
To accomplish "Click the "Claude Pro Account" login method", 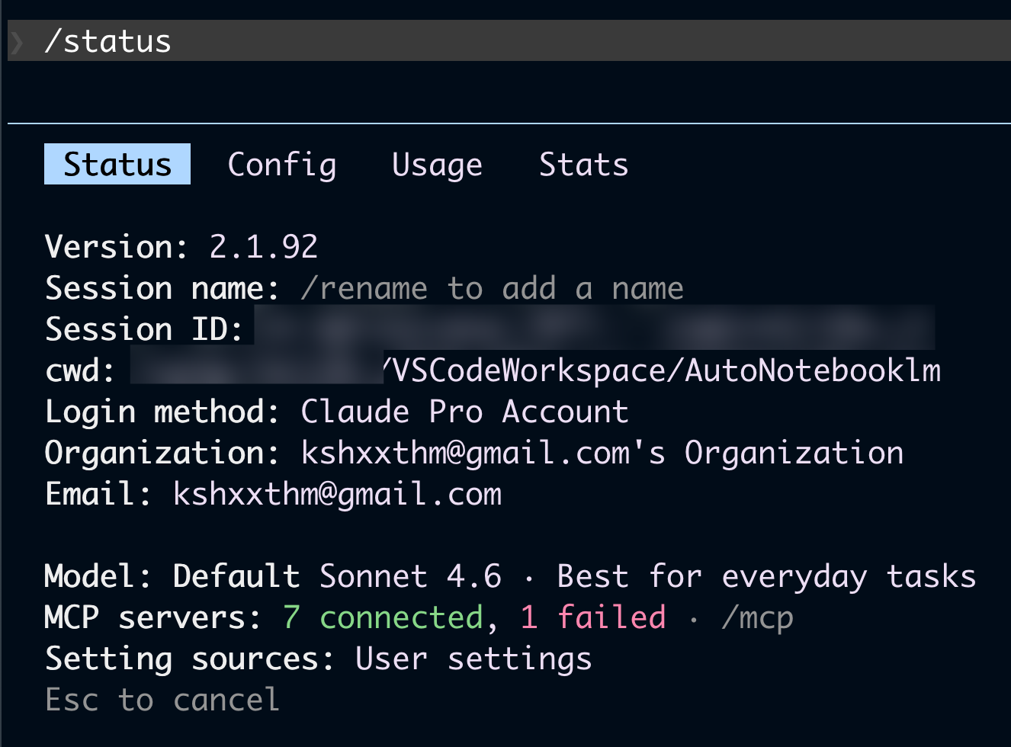I will (x=464, y=412).
